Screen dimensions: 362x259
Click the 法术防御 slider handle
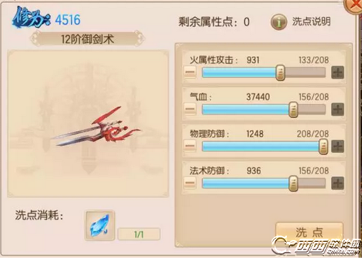[293, 183]
